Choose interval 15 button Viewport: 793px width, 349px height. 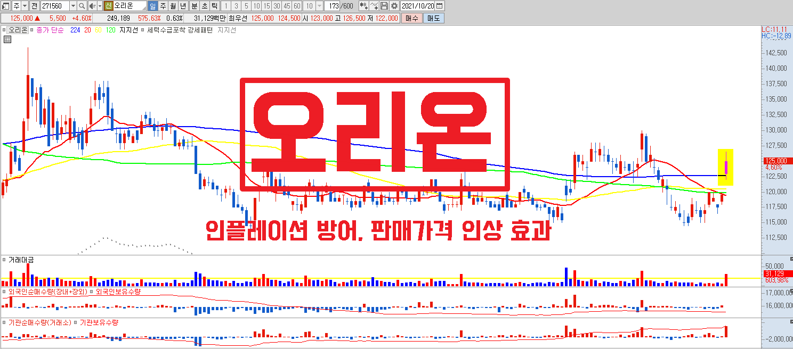click(266, 6)
